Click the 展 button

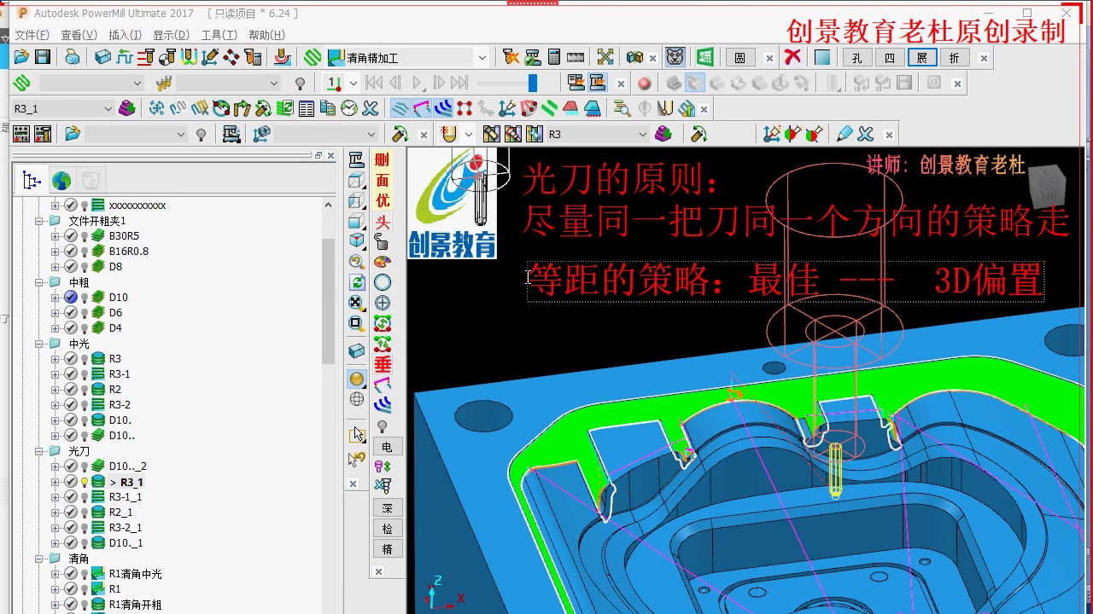[x=921, y=57]
